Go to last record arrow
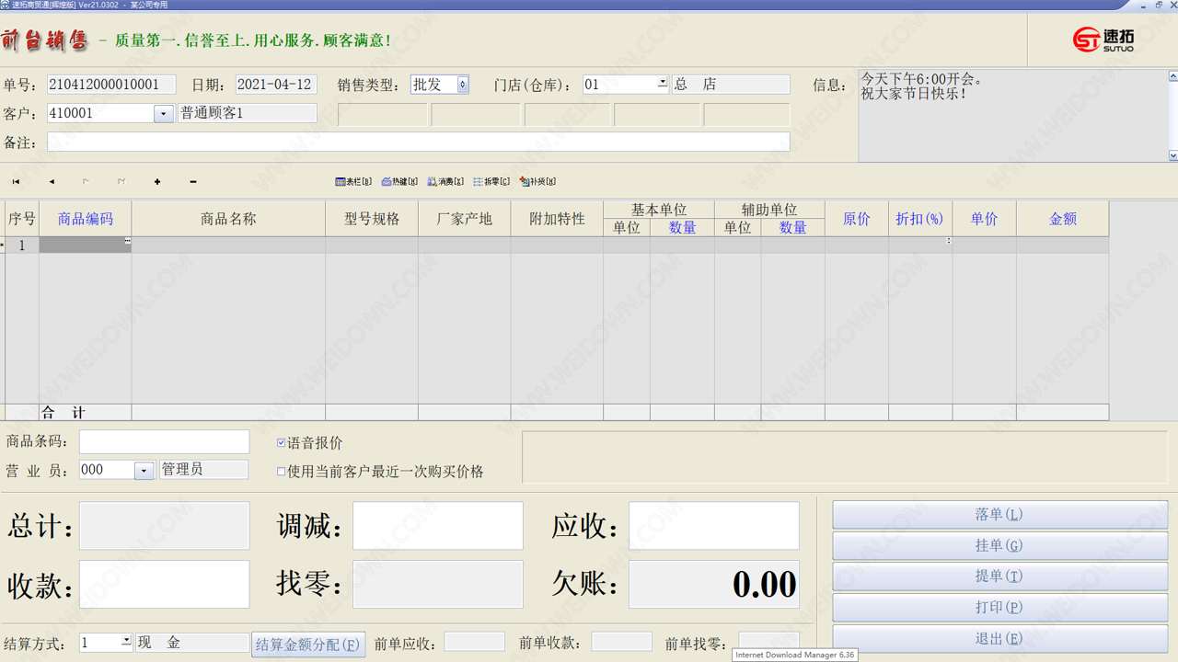Screen dimensions: 1178x662 point(121,182)
